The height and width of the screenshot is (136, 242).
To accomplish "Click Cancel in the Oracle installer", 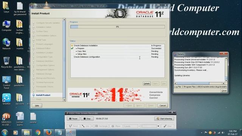I will pos(163,105).
